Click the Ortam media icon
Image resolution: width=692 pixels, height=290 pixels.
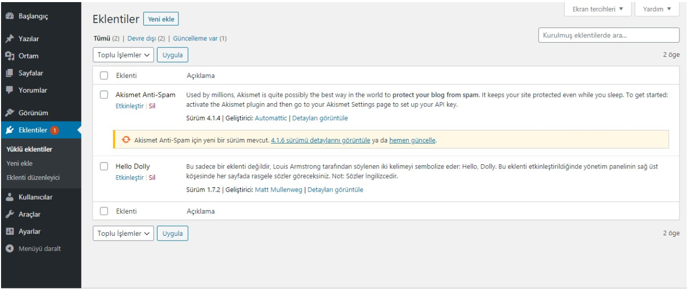(x=9, y=56)
